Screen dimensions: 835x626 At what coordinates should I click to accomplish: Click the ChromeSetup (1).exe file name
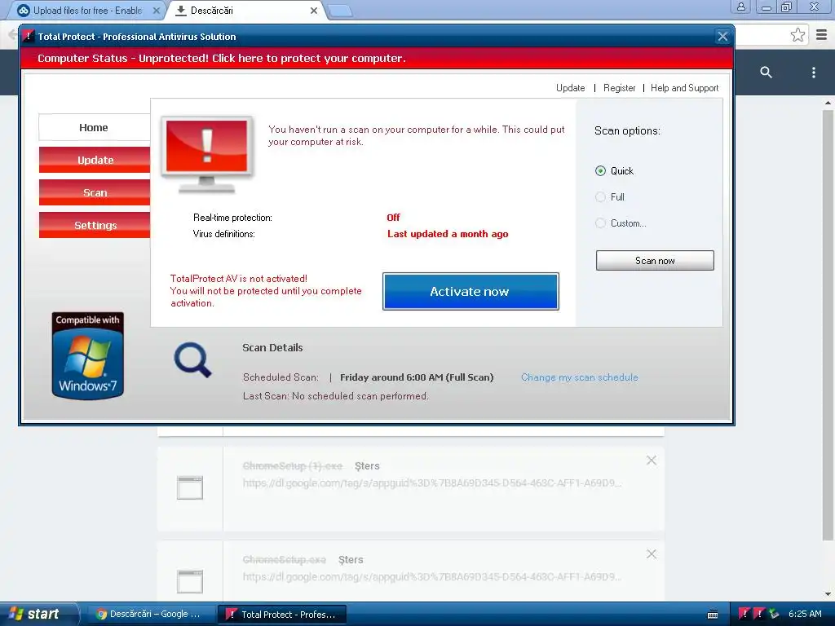pos(293,465)
